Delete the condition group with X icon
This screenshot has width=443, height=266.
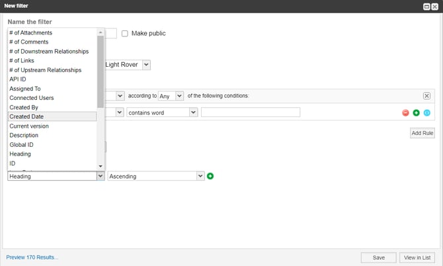point(426,96)
